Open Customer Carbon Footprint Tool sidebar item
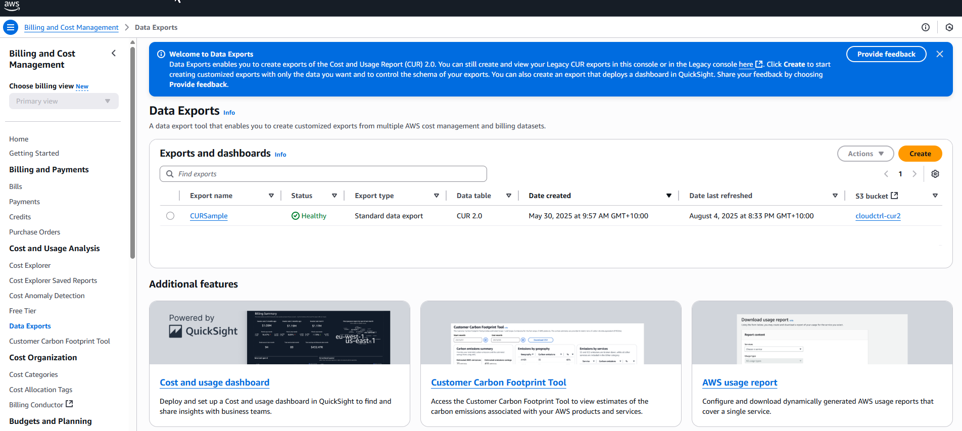 (60, 341)
